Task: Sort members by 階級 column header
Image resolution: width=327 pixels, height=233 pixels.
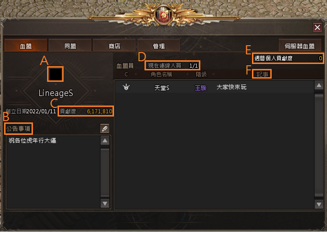Action: tap(201, 74)
